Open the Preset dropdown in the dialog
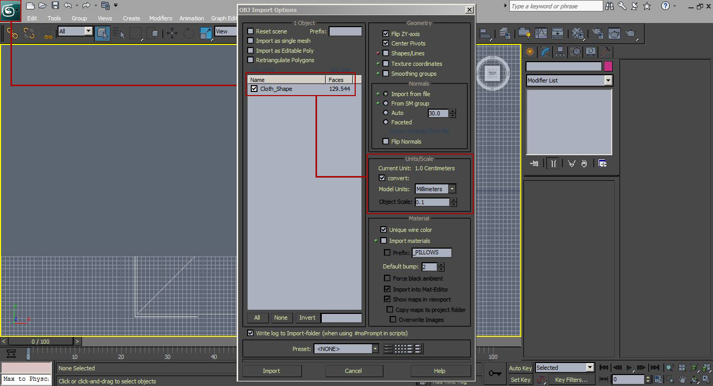This screenshot has width=713, height=386. click(346, 348)
